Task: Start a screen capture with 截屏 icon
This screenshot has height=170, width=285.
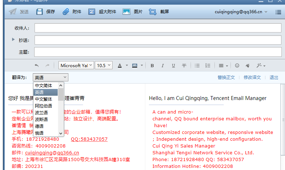Action: coord(152,12)
